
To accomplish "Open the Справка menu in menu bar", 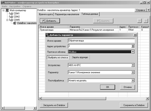I will click(27, 6).
